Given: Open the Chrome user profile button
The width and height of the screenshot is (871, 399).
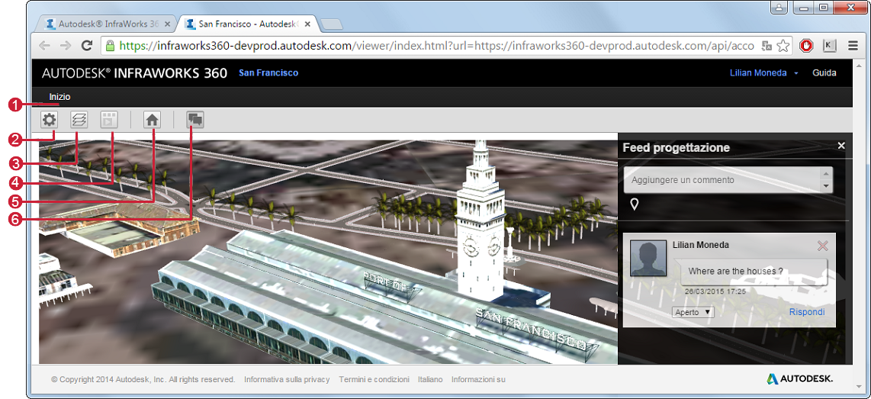Looking at the screenshot, I should (778, 7).
